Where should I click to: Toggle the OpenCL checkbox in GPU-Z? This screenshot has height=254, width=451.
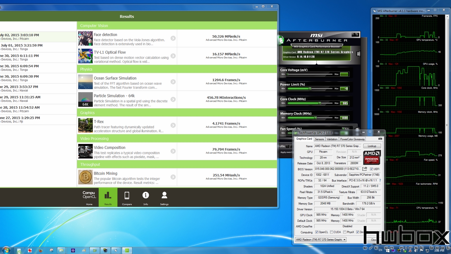[317, 232]
